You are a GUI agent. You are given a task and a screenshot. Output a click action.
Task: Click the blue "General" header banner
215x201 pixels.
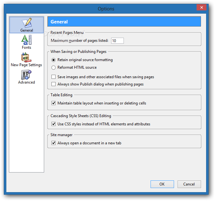pyautogui.click(x=124, y=22)
